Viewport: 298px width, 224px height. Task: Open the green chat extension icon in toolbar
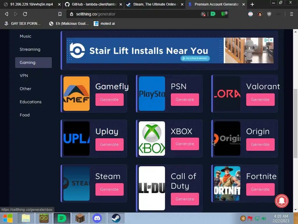coord(213,14)
